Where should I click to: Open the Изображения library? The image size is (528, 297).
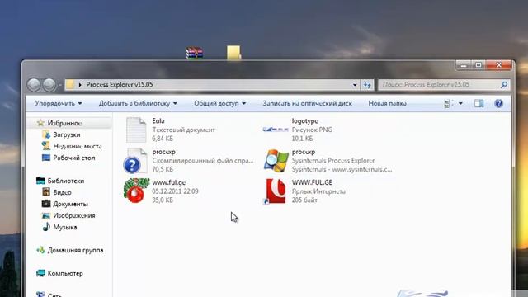click(74, 215)
